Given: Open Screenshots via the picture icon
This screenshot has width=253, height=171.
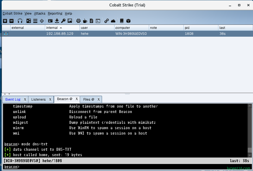Looking at the screenshot, I should (70, 21).
